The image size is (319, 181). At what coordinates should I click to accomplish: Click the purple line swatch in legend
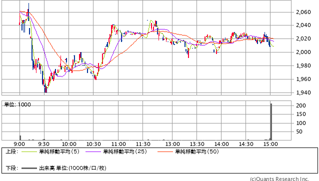tap(93, 151)
